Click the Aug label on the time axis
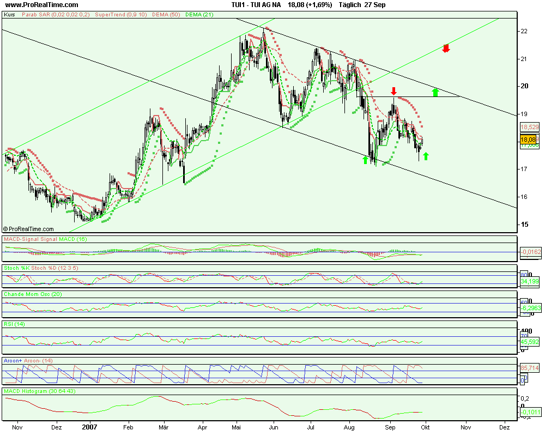Image resolution: width=545 pixels, height=436 pixels. click(x=349, y=427)
